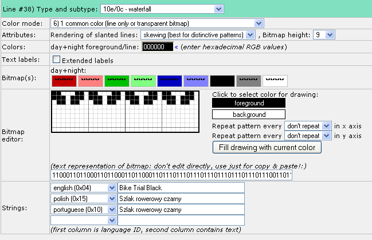Choose the foreground drawing color
Screen dimensions: 372x240
coord(249,103)
